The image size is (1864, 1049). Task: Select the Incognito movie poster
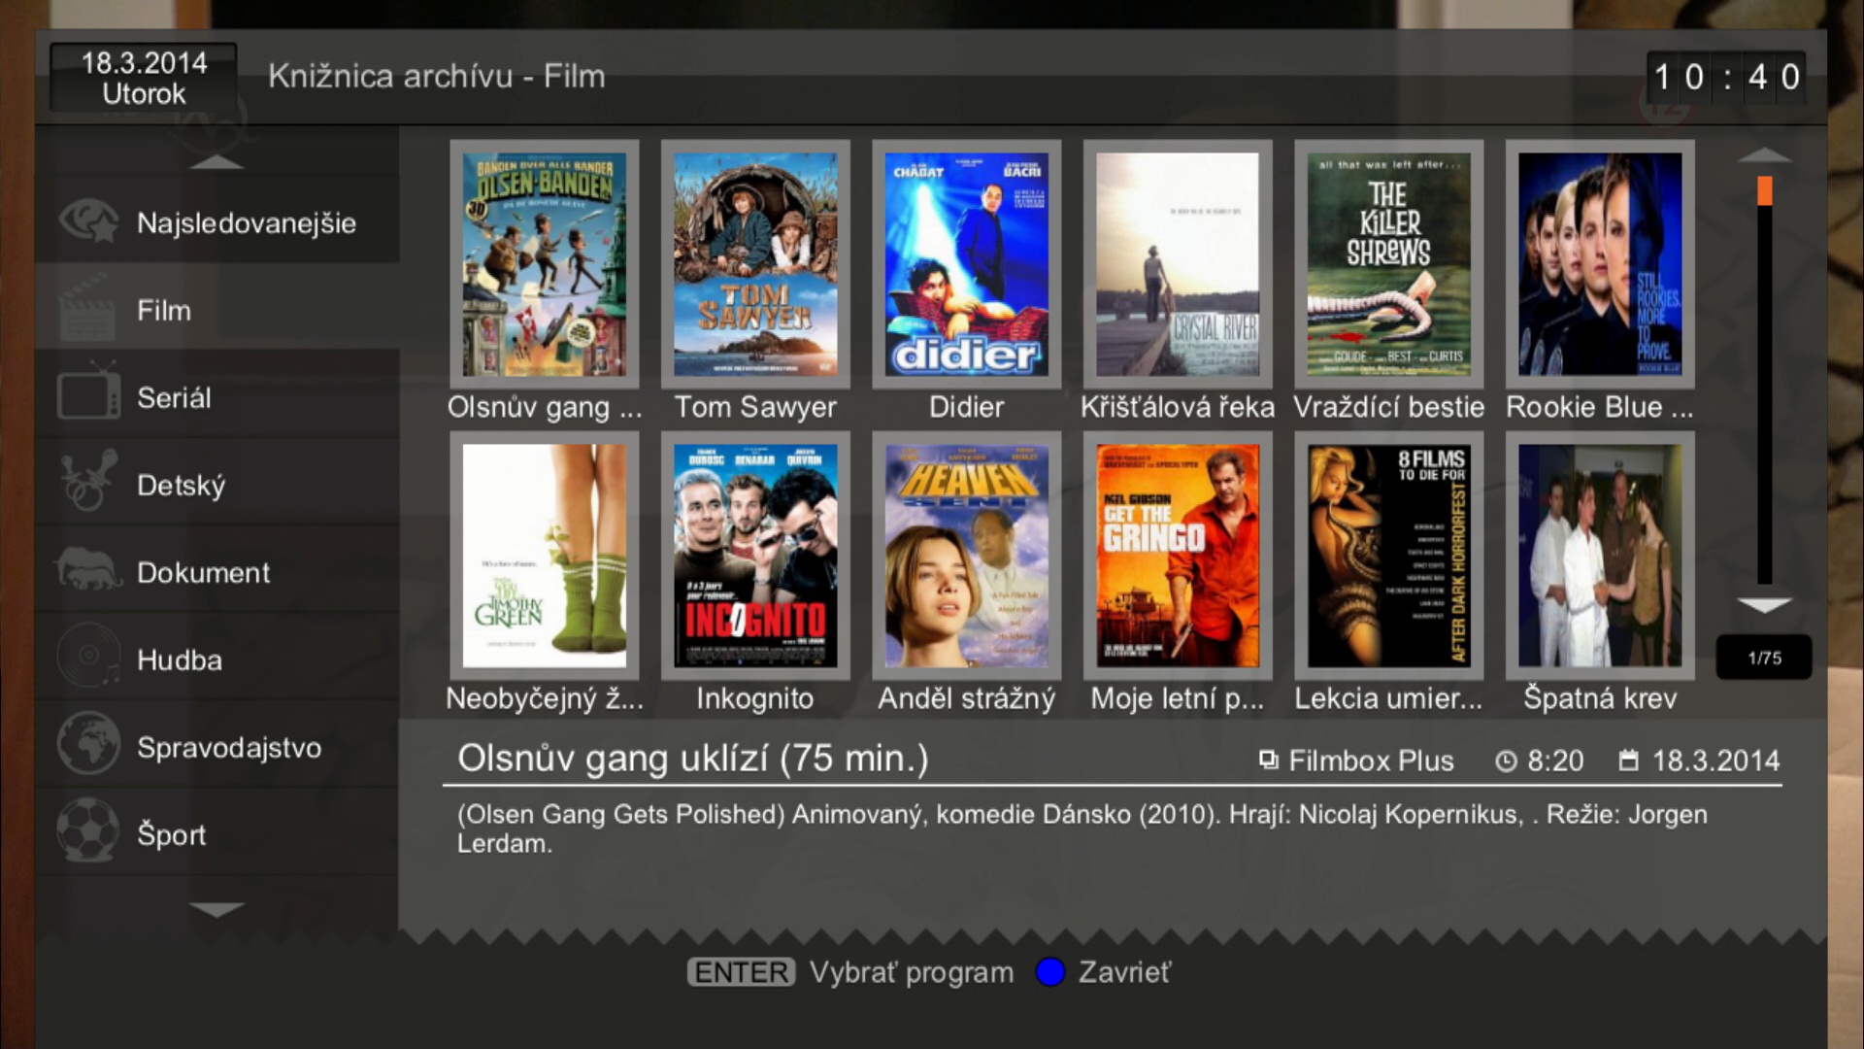pyautogui.click(x=755, y=556)
